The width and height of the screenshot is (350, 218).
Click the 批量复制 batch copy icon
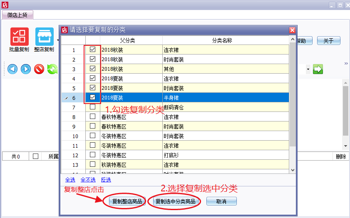[19, 37]
